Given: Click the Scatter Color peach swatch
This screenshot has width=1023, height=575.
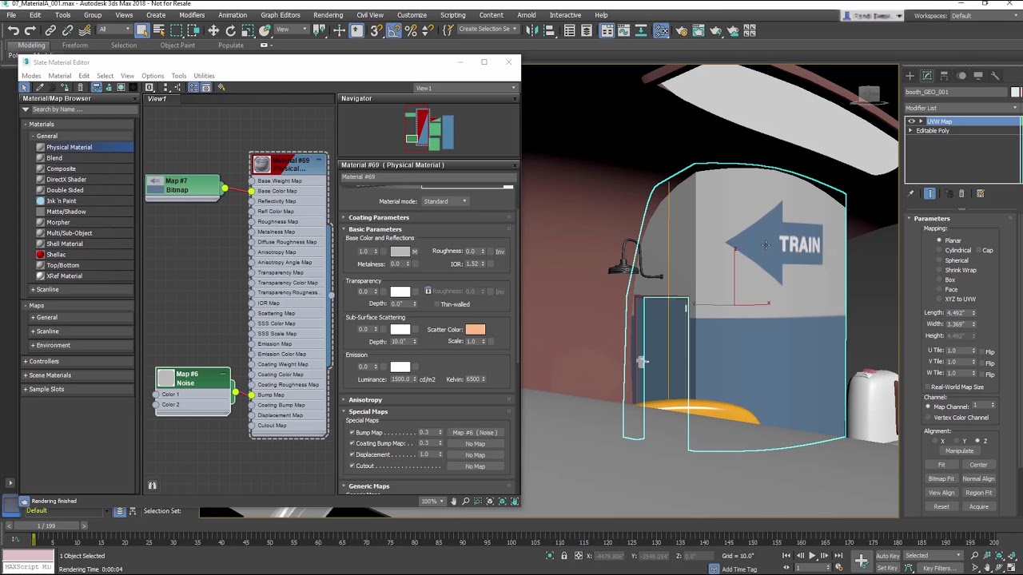Looking at the screenshot, I should [x=475, y=329].
